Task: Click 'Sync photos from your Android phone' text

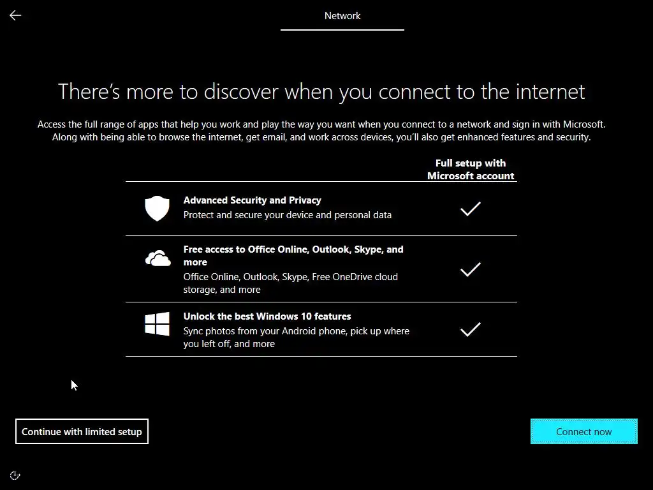Action: [x=296, y=338]
